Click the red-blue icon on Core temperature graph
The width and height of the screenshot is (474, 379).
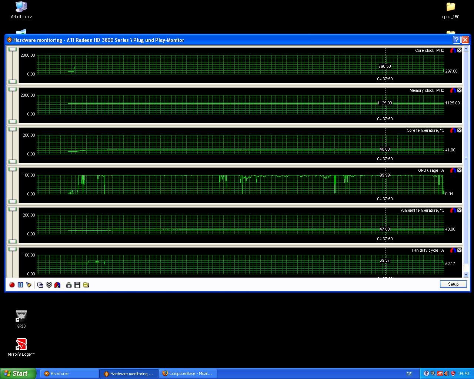[x=453, y=130]
